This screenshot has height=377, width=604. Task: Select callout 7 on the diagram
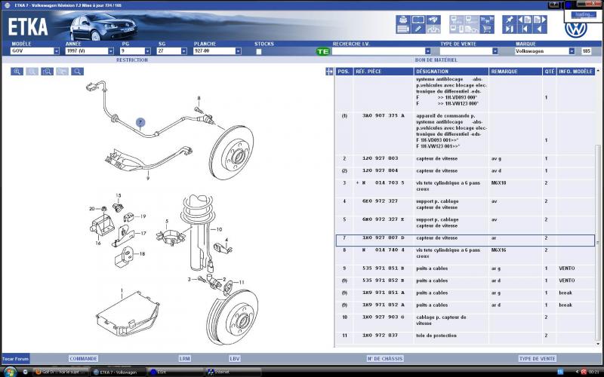click(x=140, y=123)
